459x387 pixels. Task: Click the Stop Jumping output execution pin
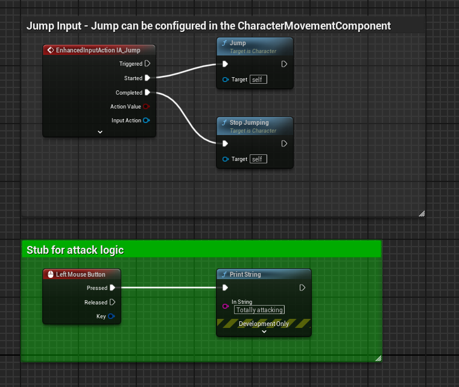284,143
